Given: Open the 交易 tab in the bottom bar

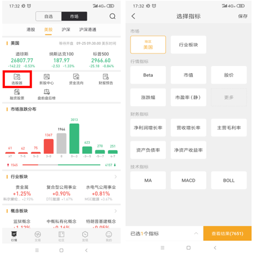Looking at the screenshot, I should (x=38, y=236).
